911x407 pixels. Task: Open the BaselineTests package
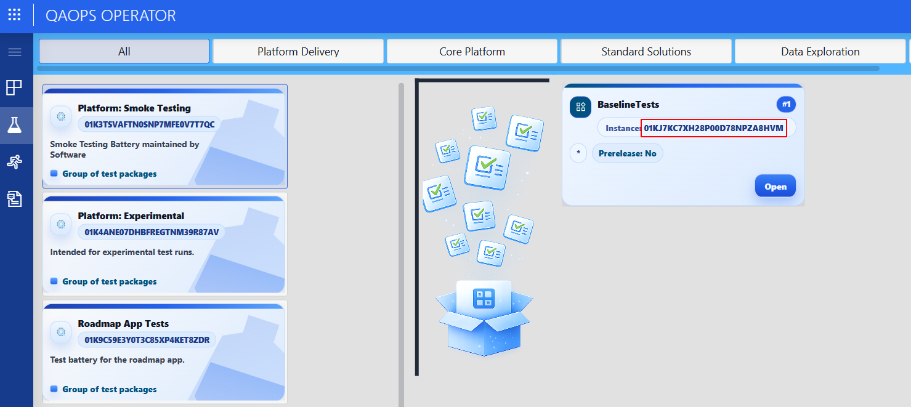point(775,185)
